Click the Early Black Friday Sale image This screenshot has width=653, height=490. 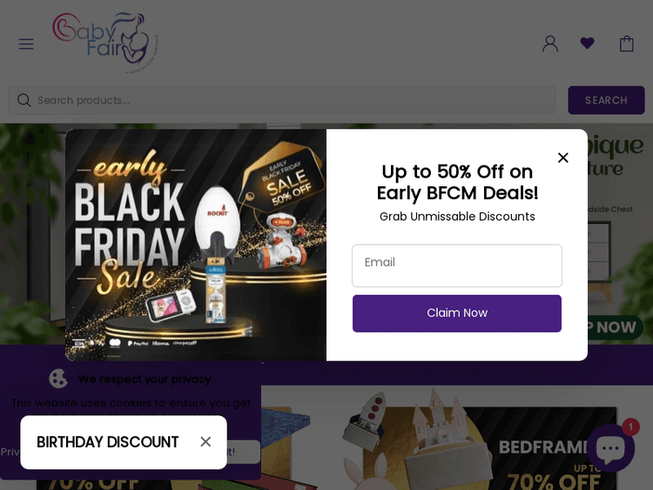click(196, 245)
